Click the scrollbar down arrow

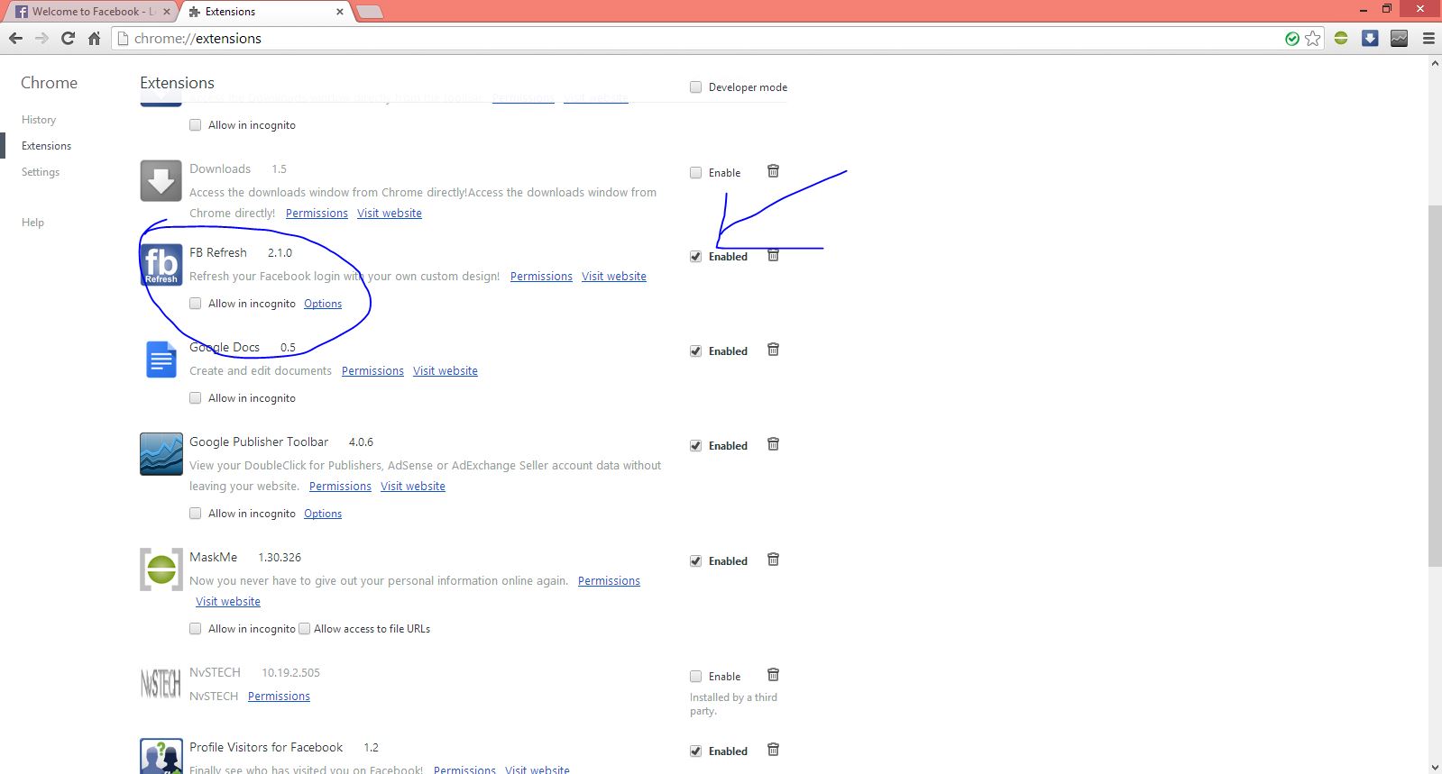pos(1435,767)
